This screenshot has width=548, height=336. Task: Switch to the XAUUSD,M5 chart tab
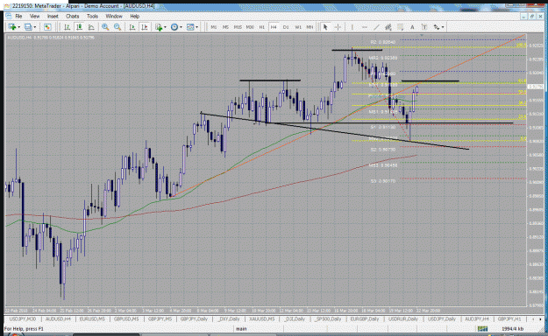coord(262,318)
